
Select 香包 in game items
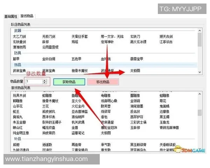click(x=104, y=117)
